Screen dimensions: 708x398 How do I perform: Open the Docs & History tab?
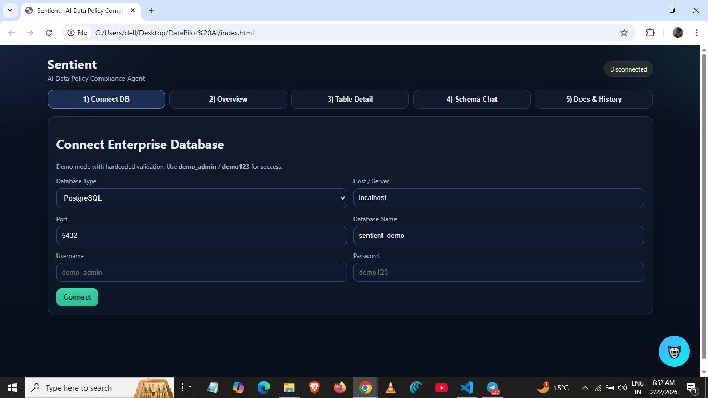pos(593,99)
